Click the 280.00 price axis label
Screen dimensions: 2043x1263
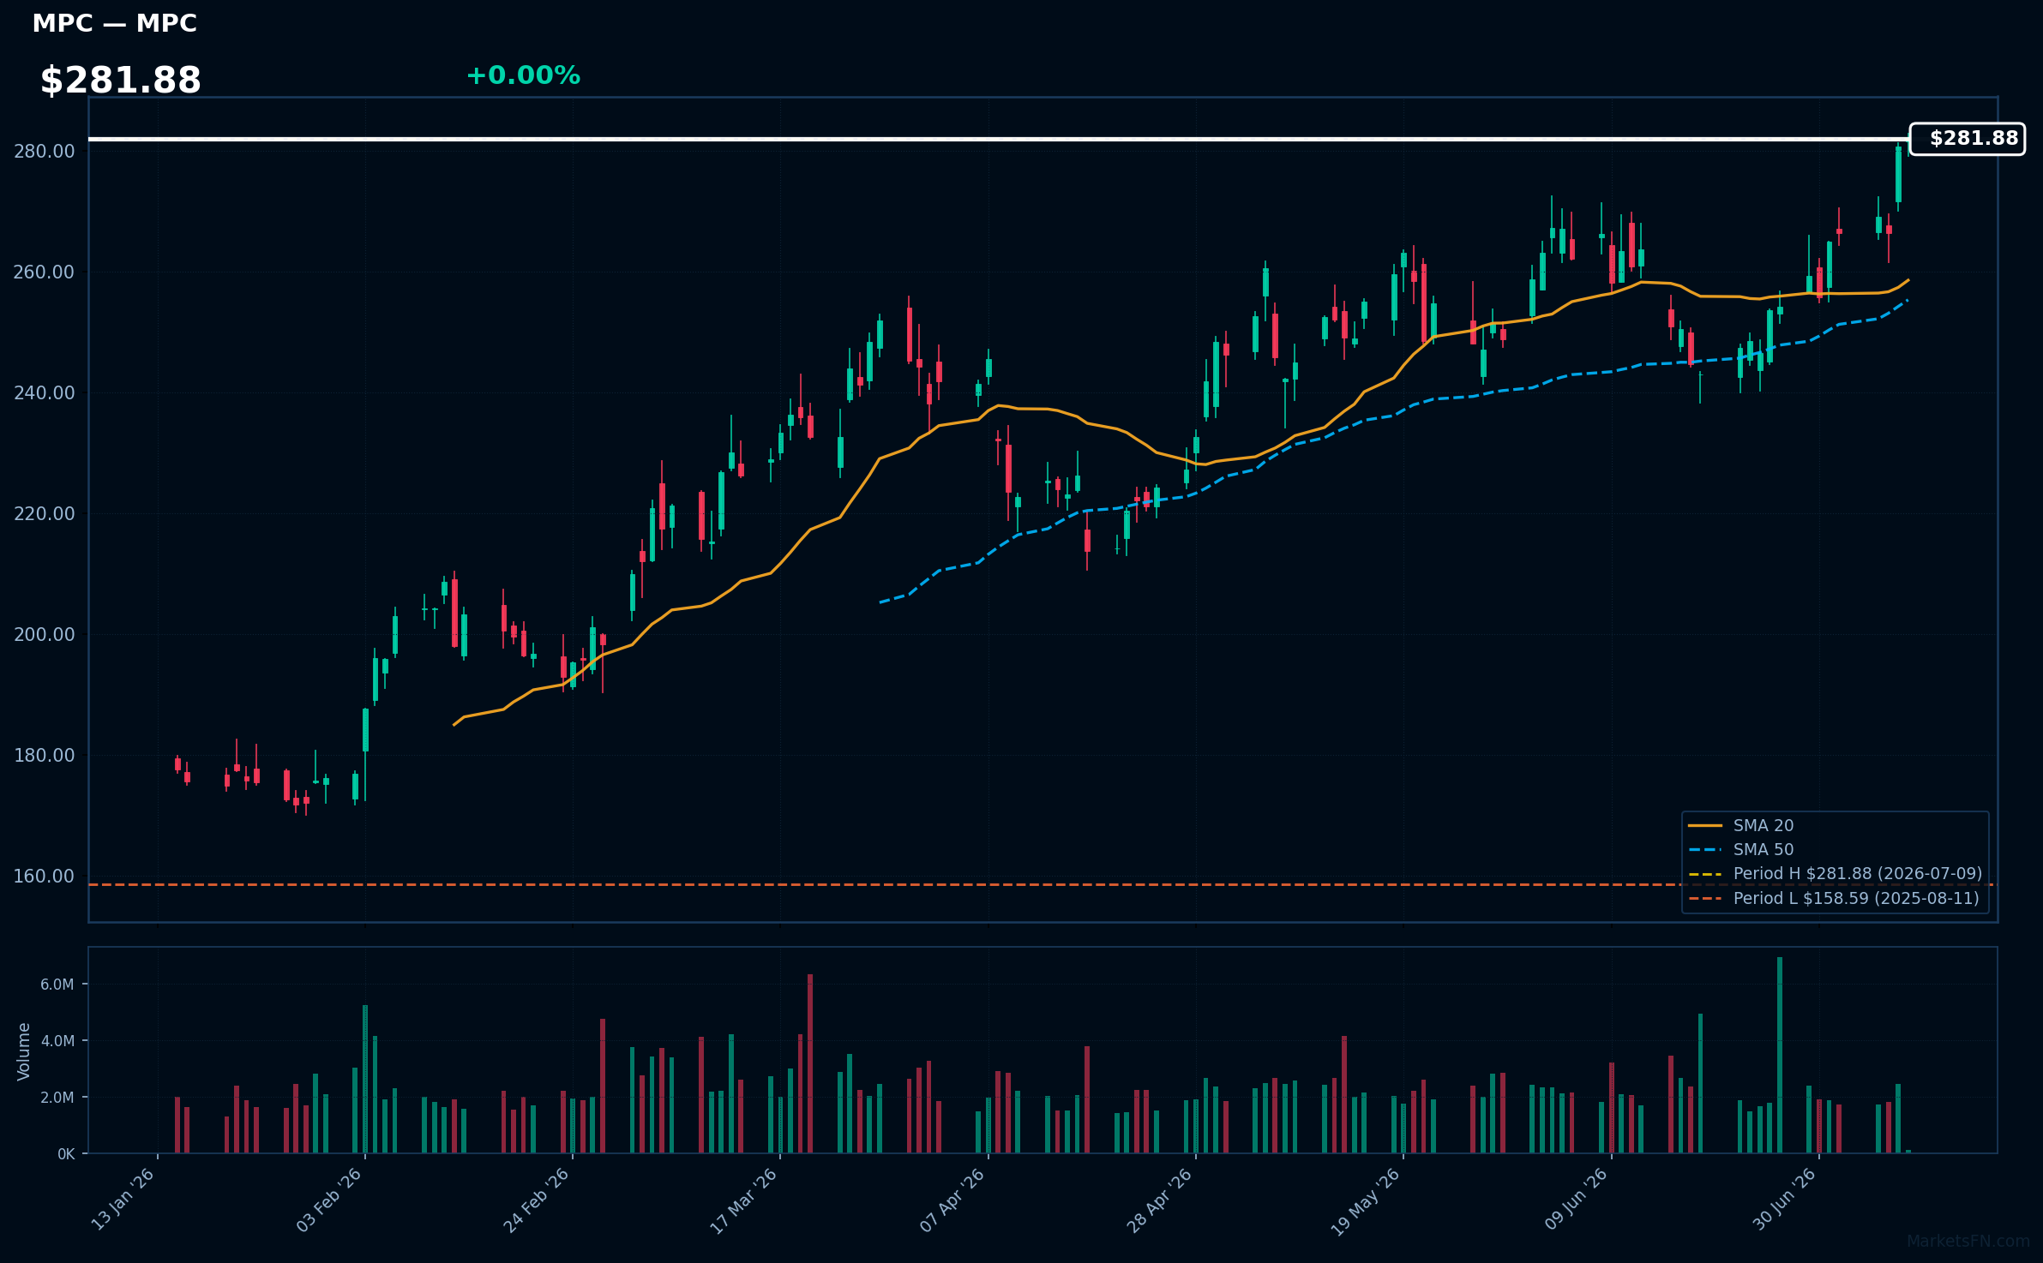point(45,152)
